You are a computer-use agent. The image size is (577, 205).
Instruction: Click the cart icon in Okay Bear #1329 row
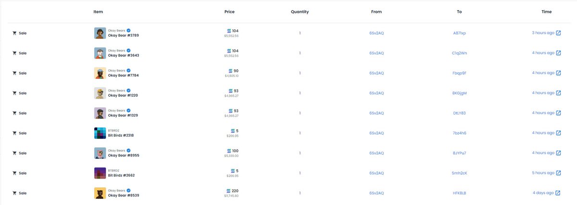[14, 113]
